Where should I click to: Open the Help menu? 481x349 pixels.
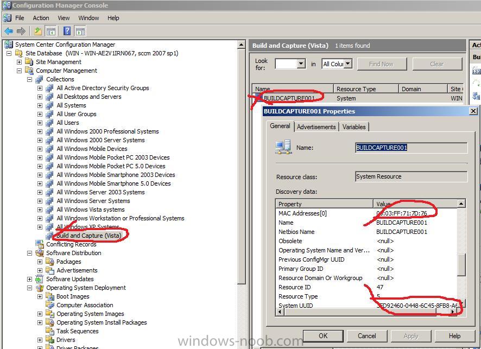(113, 18)
